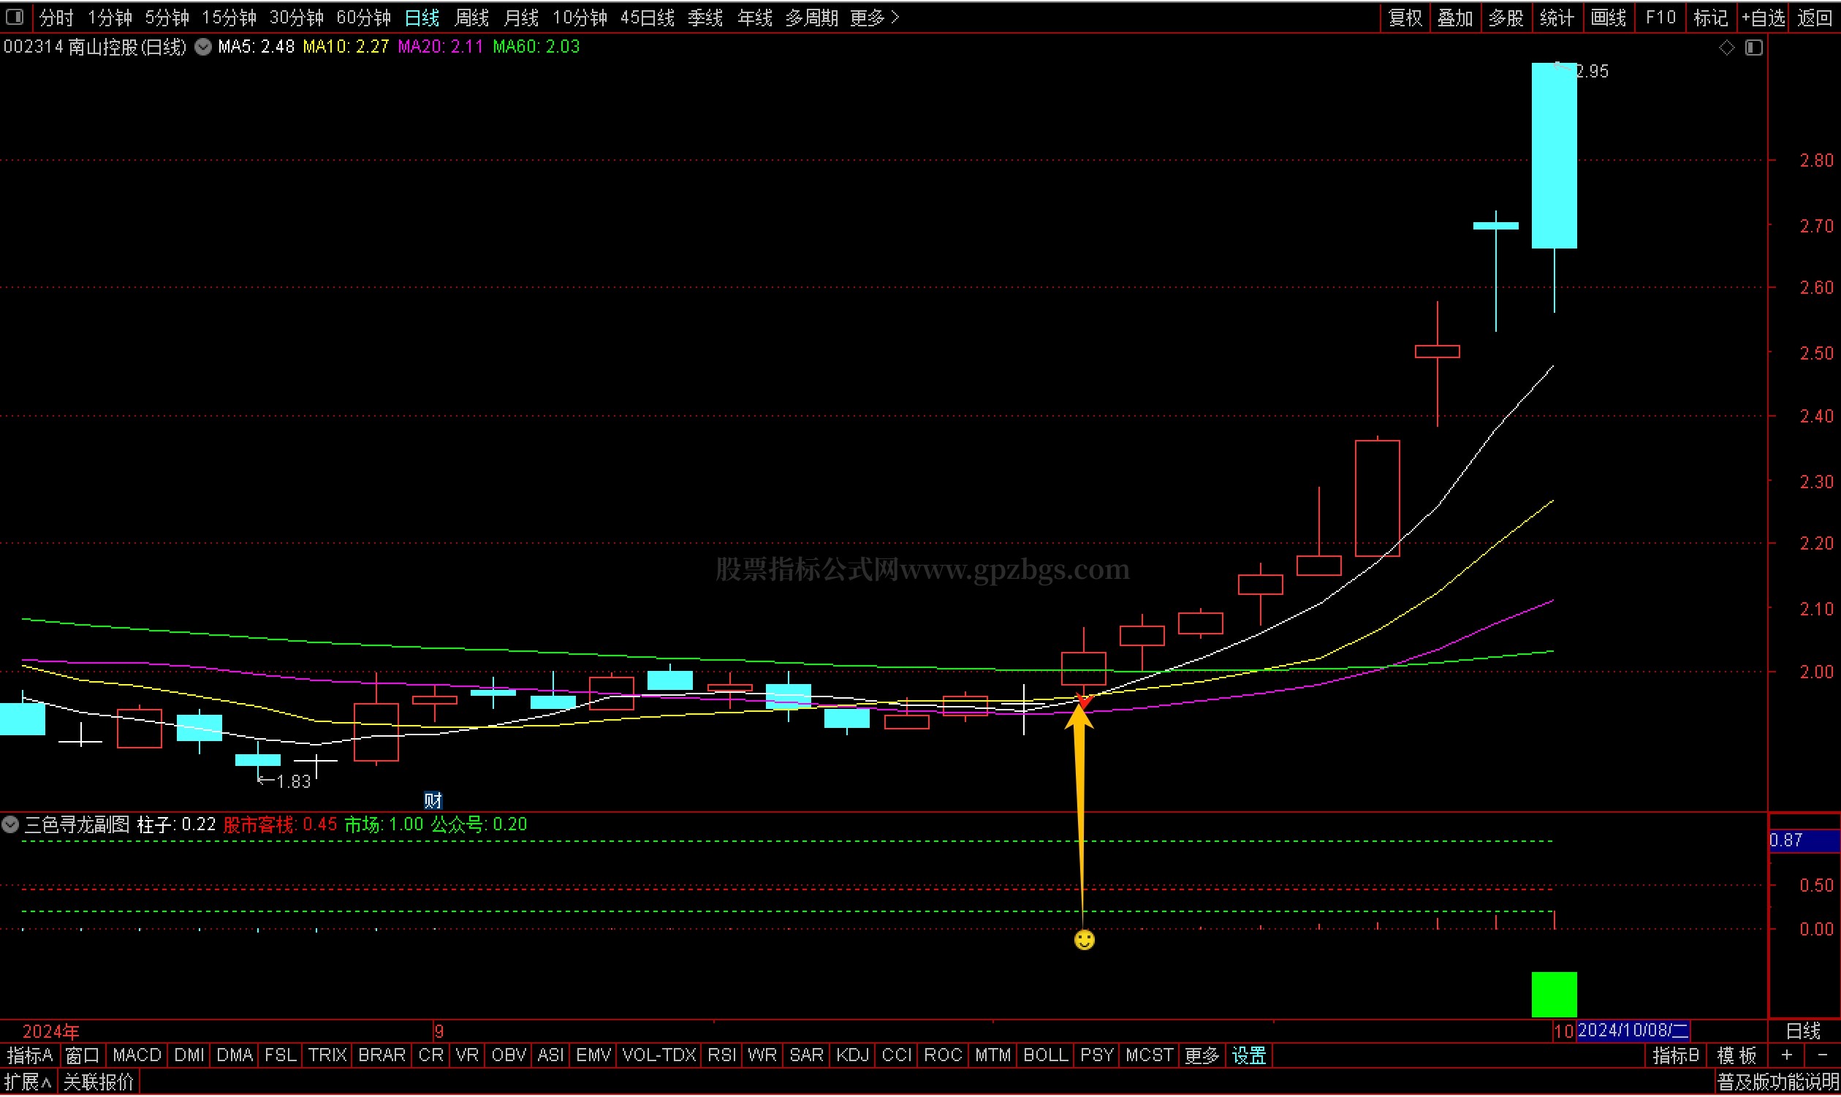Apply the RSI indicator
Screen dimensions: 1841x1097
(x=721, y=1055)
